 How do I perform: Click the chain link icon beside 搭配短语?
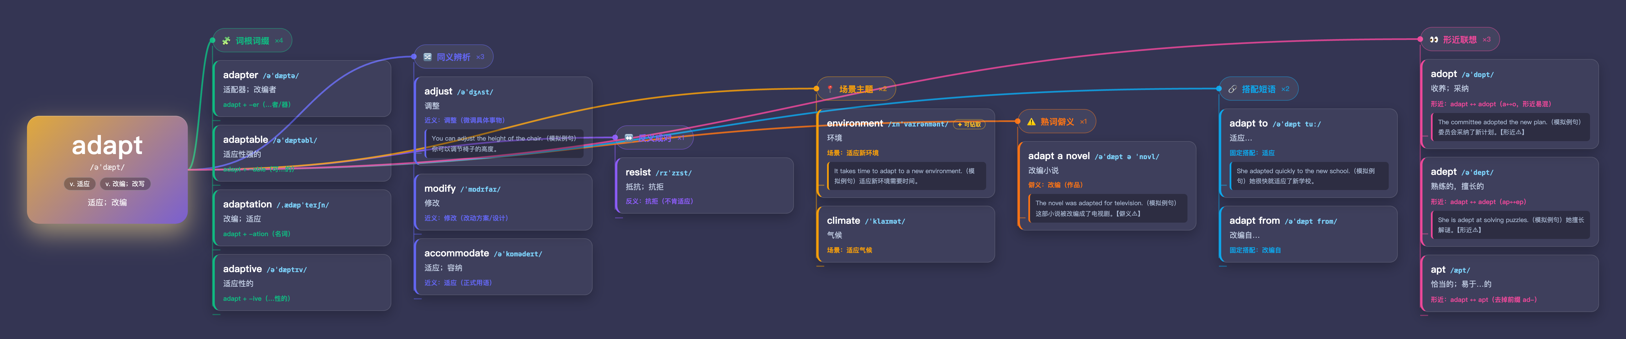(x=1232, y=89)
